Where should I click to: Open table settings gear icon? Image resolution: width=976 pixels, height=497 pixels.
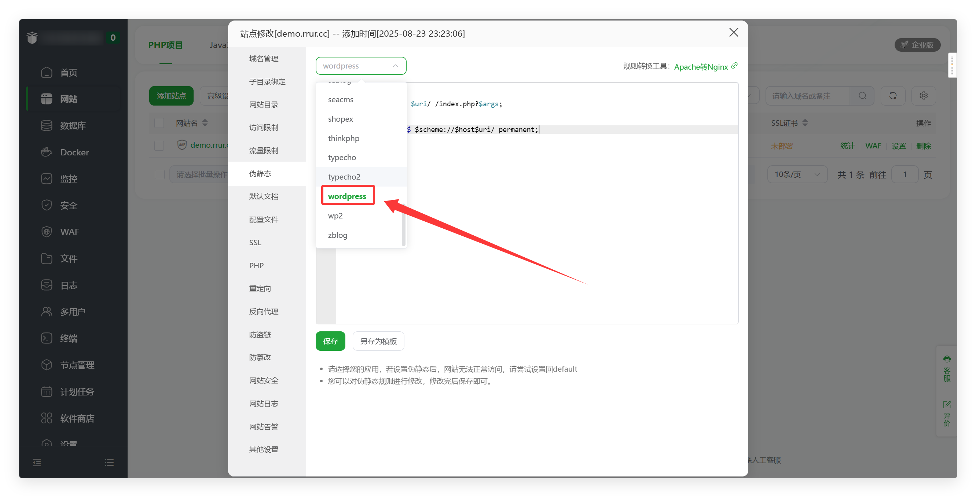(923, 96)
